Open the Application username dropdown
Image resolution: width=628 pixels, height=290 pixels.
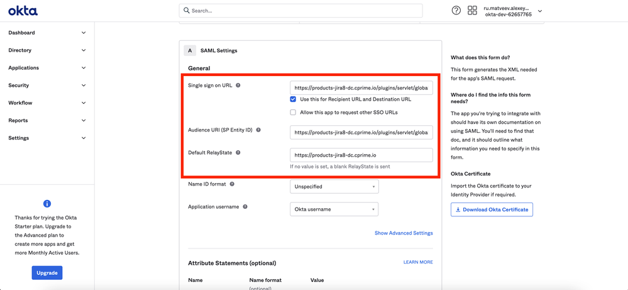click(x=334, y=209)
